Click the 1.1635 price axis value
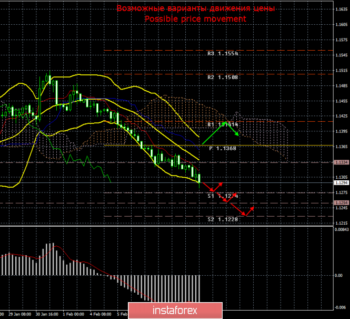The width and height of the screenshot is (350, 319). point(342,9)
